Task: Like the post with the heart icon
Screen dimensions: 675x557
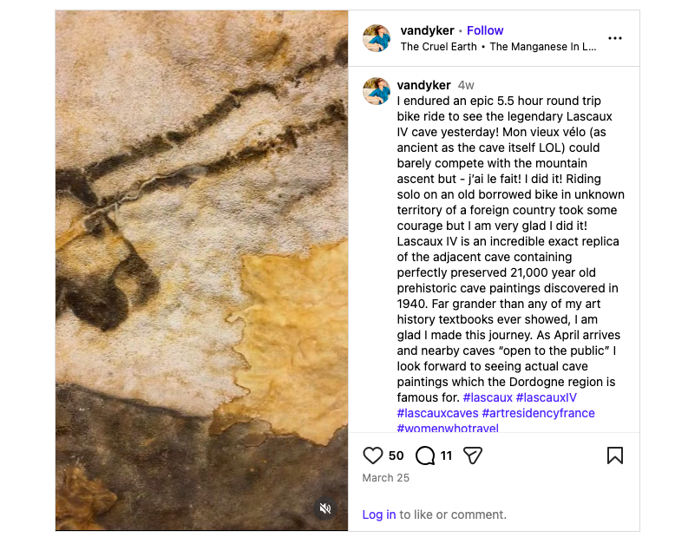Action: point(372,455)
